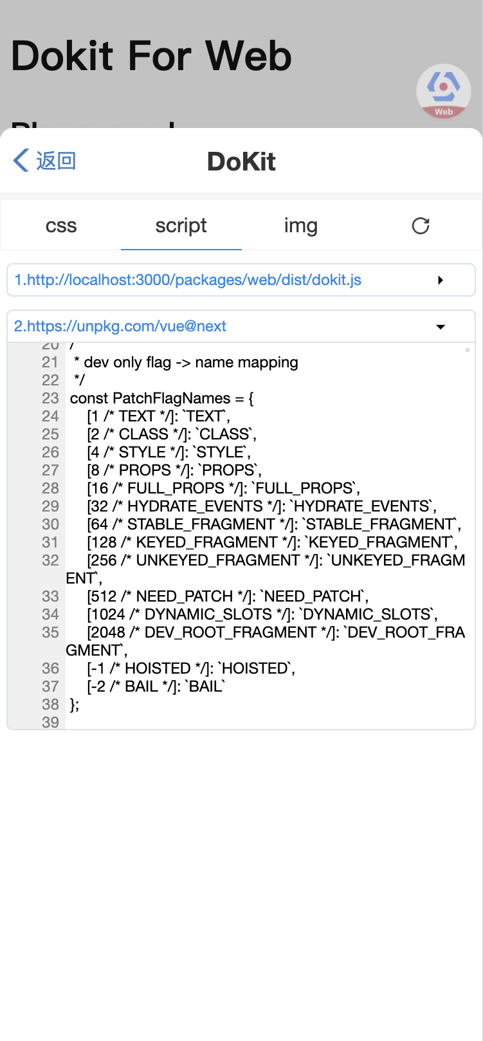Click the code viewer scrollbar thumb
The height and width of the screenshot is (1041, 483).
tap(468, 350)
